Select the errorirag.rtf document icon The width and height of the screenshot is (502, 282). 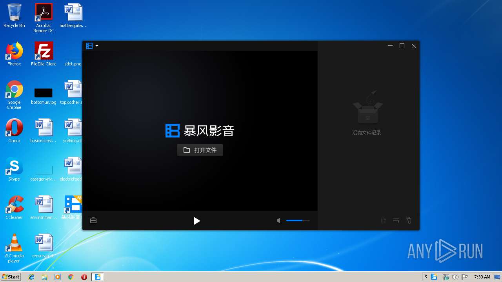(44, 246)
